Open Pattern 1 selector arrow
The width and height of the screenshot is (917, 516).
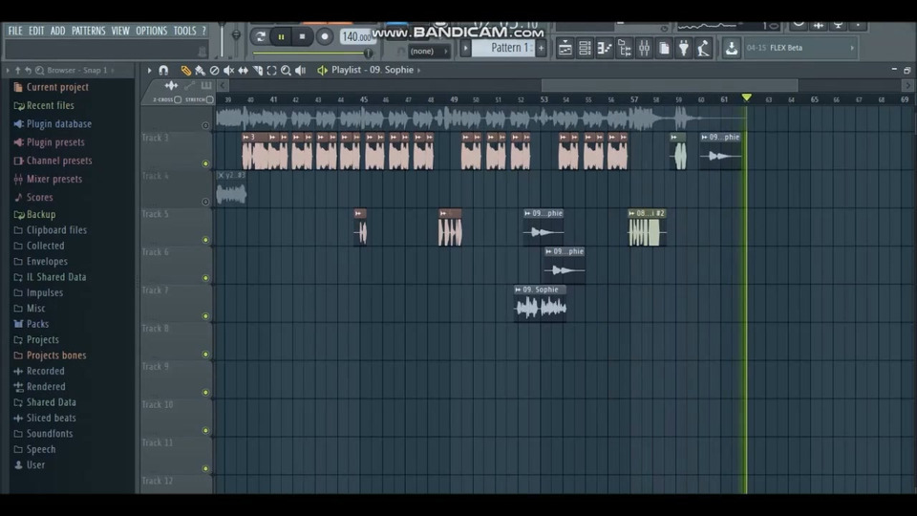tap(465, 48)
